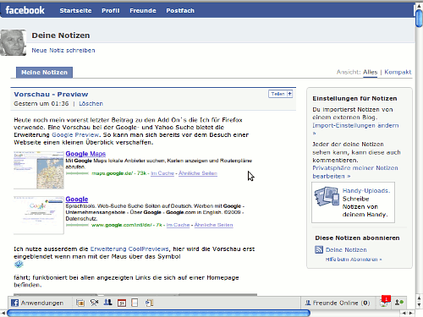Open the Erweiterung CoolPreviews link
This screenshot has width=423, height=317.
click(129, 249)
